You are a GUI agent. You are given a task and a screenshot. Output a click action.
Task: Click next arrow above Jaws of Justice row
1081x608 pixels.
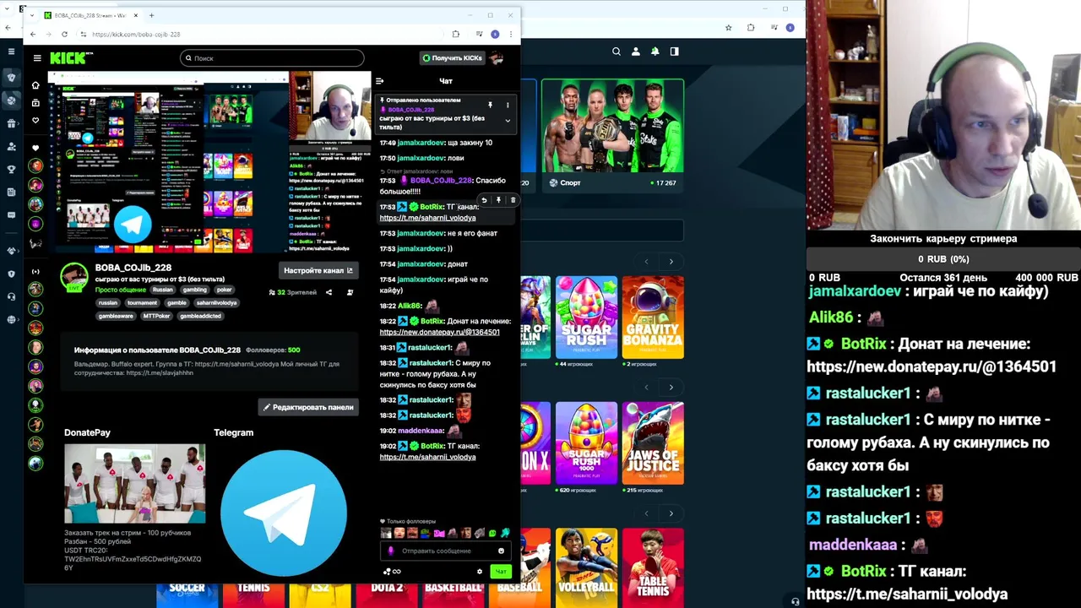coord(671,388)
